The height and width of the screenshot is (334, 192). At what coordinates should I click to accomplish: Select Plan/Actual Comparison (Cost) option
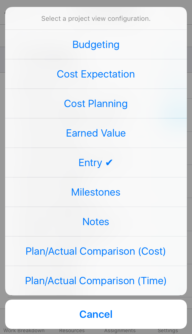(96, 251)
